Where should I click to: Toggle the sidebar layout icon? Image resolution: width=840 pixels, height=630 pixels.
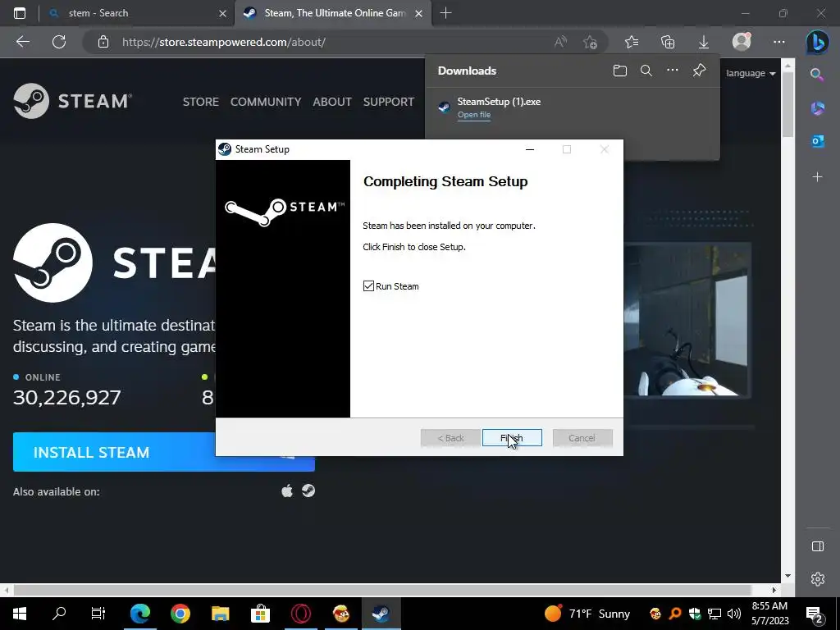818,546
